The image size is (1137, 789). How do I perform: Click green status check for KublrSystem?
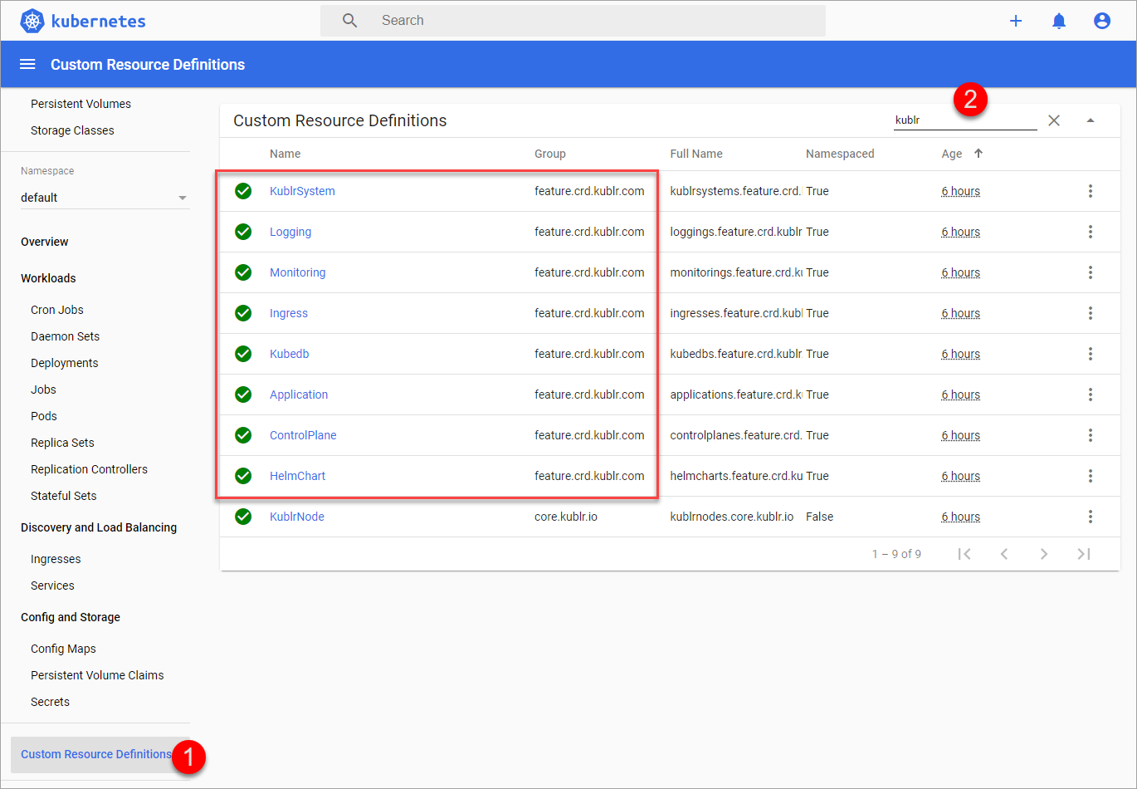pyautogui.click(x=243, y=191)
